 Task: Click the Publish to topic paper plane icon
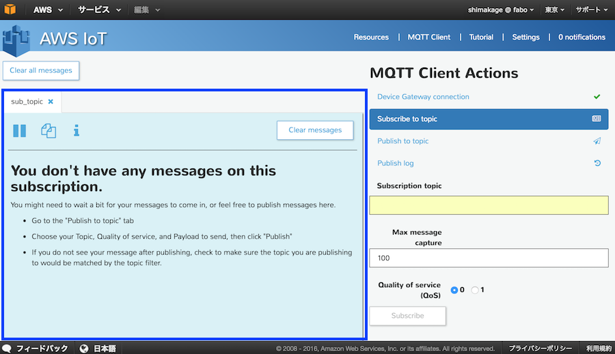tap(597, 141)
